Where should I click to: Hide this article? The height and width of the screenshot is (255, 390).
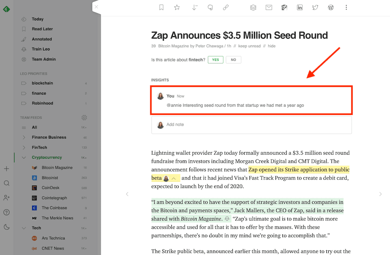[271, 46]
